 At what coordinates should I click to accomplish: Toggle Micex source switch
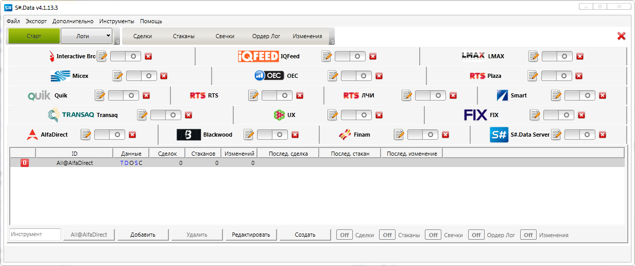[142, 76]
